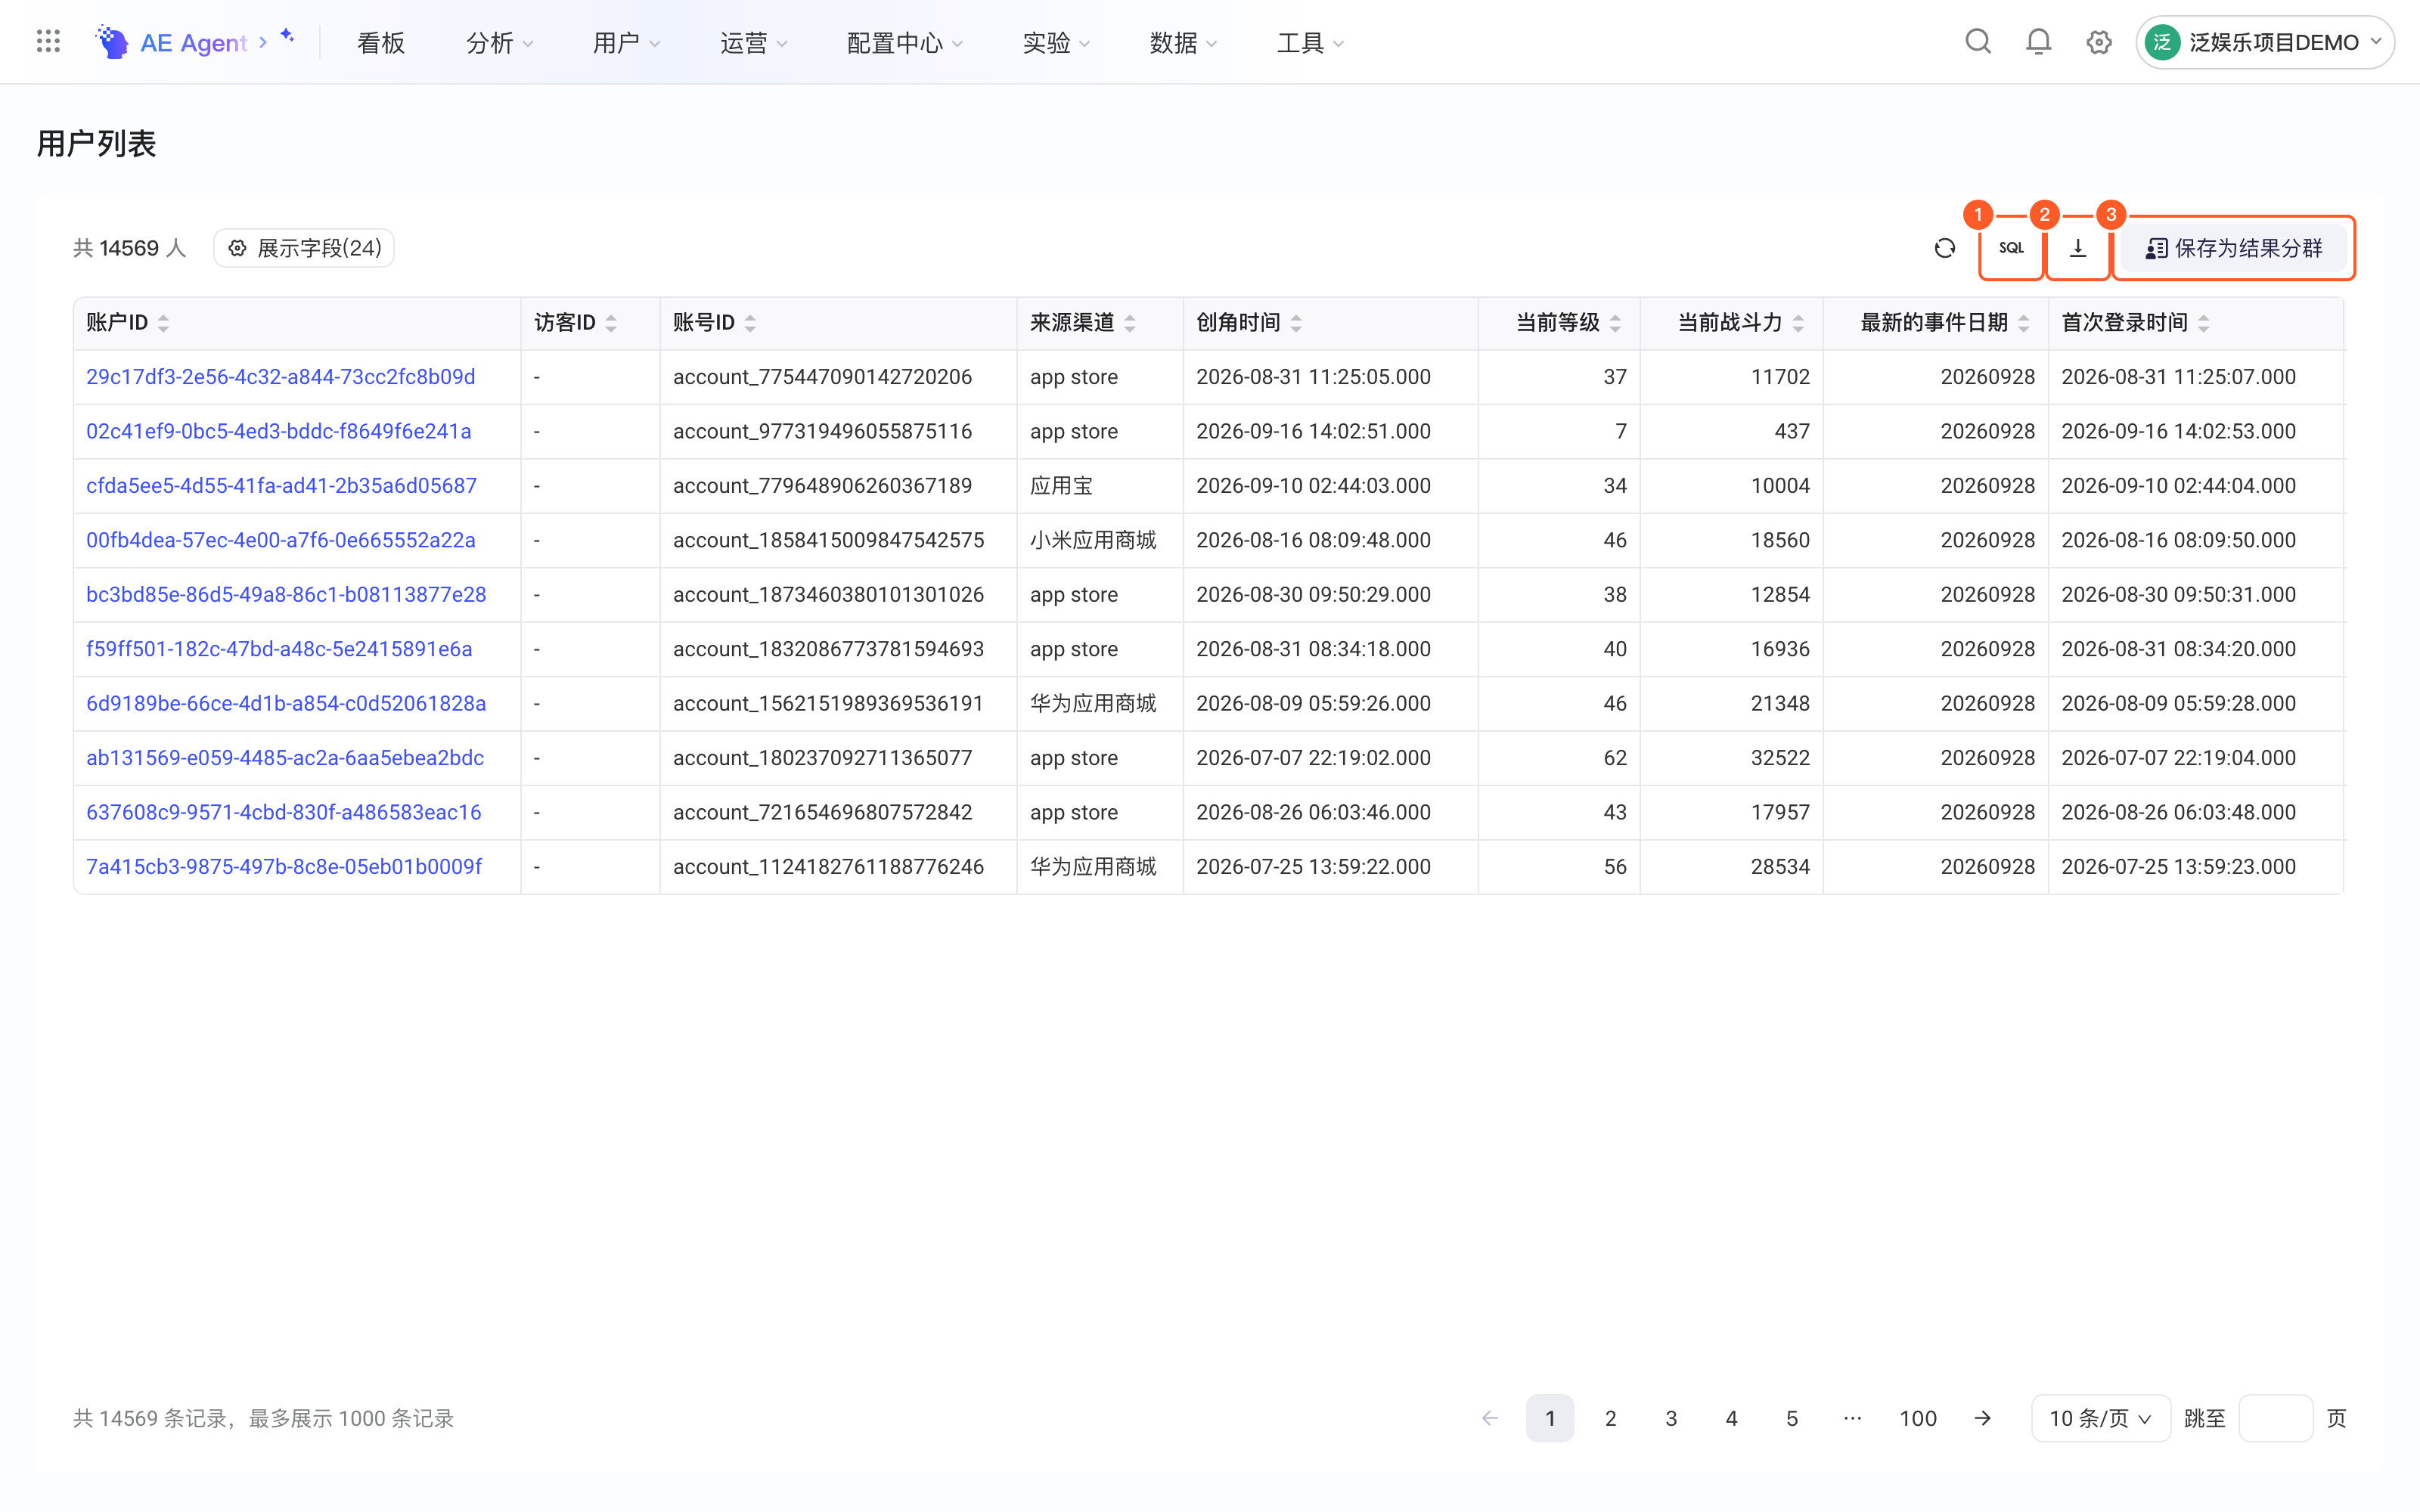The height and width of the screenshot is (1512, 2420).
Task: Sort by 来源渠道 column
Action: (x=1130, y=323)
